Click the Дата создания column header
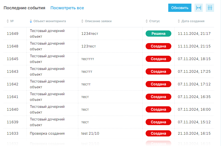This screenshot has width=221, height=146. click(193, 21)
